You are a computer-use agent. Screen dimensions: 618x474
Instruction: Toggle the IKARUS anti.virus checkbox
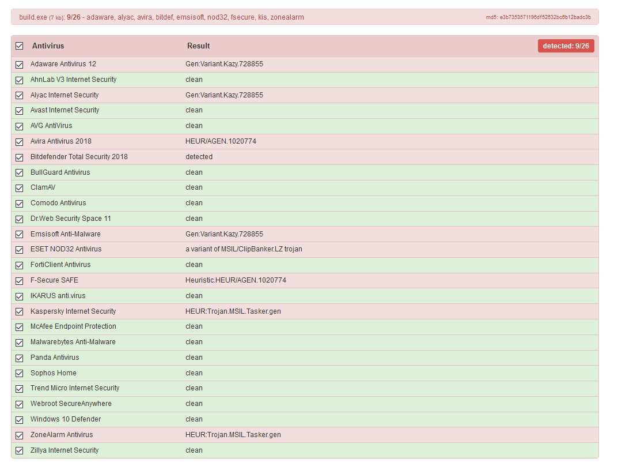20,296
